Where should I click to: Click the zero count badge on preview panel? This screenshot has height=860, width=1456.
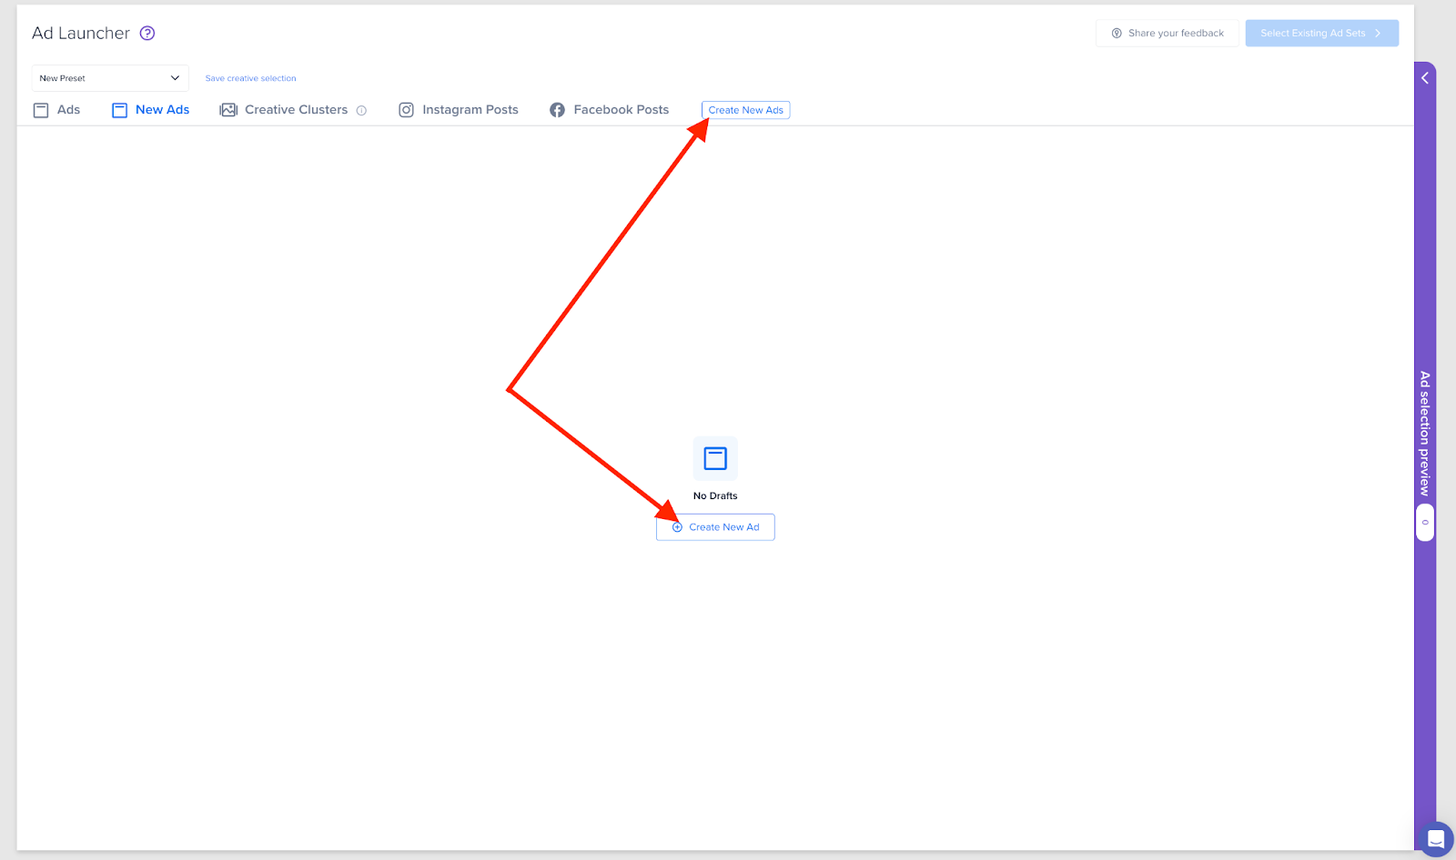point(1425,522)
